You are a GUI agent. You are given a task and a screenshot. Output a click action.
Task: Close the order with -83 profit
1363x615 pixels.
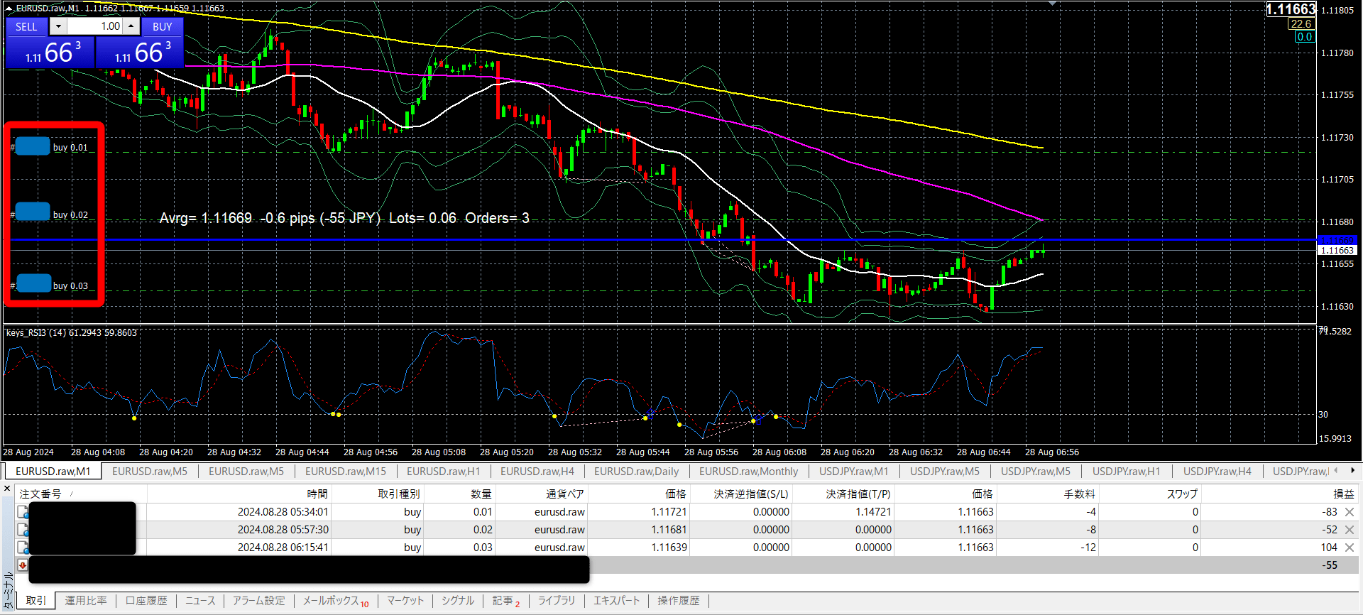pyautogui.click(x=1350, y=512)
